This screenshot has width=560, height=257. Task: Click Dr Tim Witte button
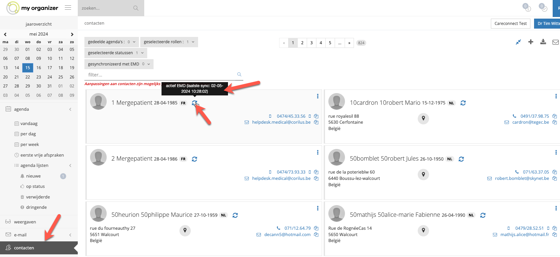point(547,24)
